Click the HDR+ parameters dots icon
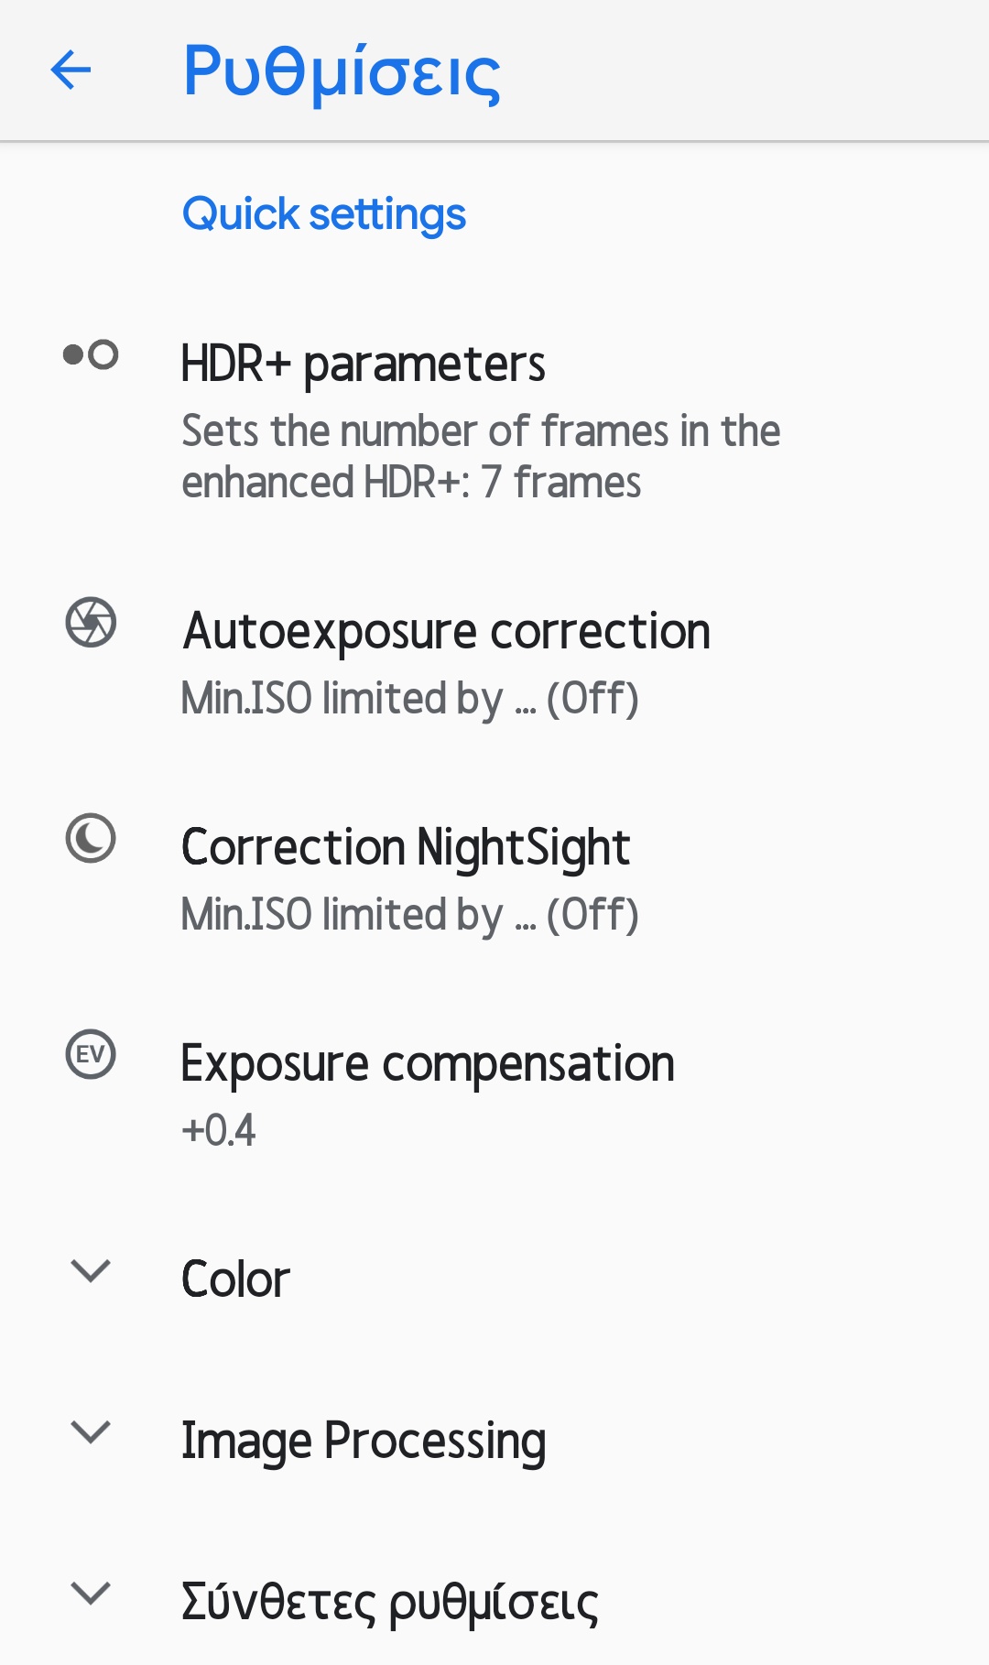The width and height of the screenshot is (989, 1665). 91,354
